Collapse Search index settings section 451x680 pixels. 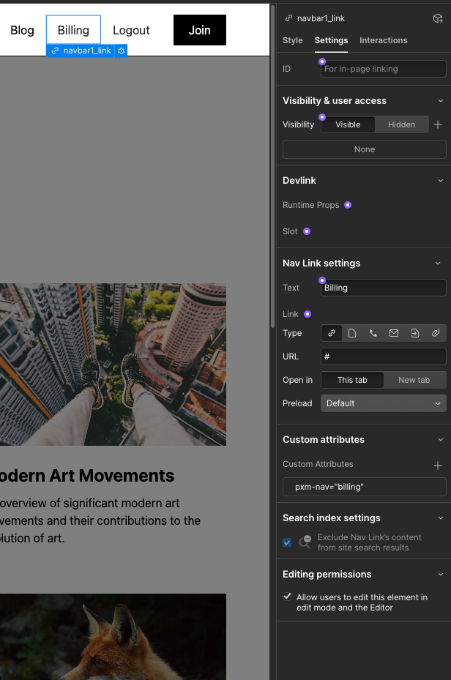point(441,518)
